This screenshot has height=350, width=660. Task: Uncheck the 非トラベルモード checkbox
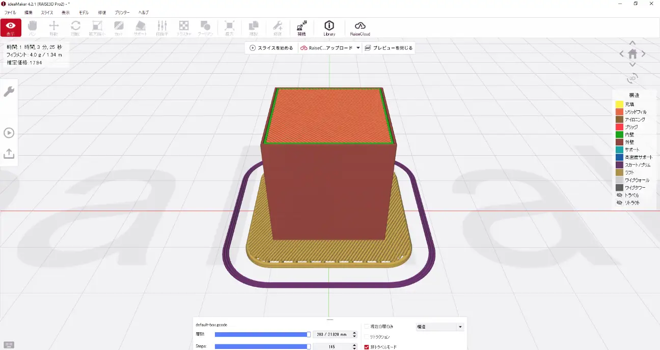(367, 347)
